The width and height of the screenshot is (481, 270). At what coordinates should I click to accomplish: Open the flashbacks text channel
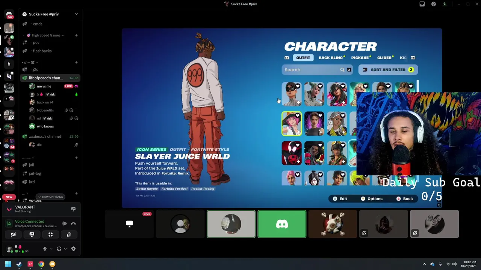click(x=50, y=51)
